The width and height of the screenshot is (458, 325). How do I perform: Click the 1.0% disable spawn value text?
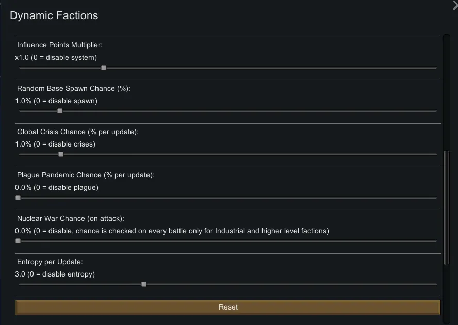pos(56,101)
